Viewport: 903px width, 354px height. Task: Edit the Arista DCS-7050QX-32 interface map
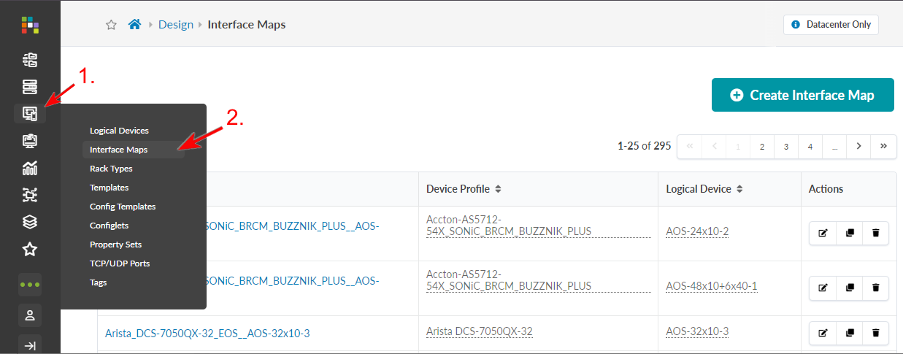[x=823, y=333]
